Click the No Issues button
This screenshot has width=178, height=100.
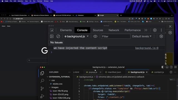point(56,42)
